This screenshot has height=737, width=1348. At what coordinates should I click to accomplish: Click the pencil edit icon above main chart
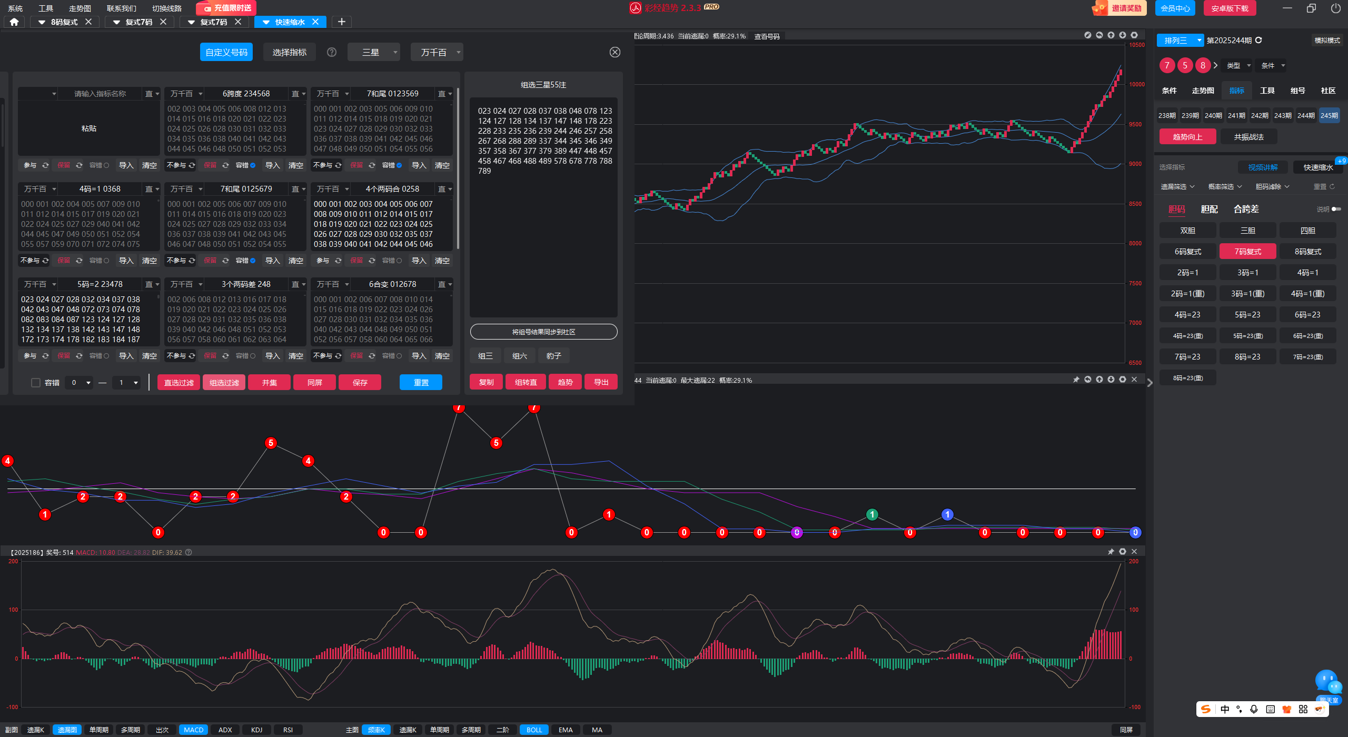pyautogui.click(x=1088, y=35)
